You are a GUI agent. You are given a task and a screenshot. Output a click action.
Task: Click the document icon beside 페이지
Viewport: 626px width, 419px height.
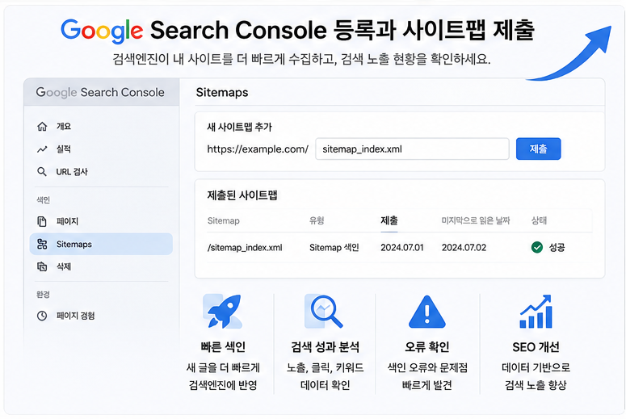pos(42,221)
